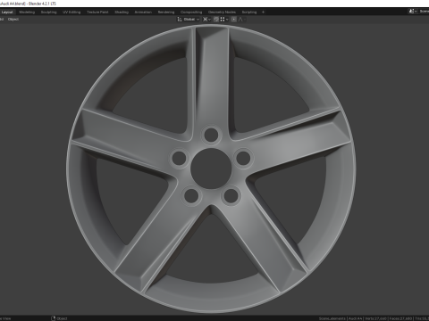The width and height of the screenshot is (429, 321).
Task: Switch to the UV Editing workspace tab
Action: pos(71,12)
